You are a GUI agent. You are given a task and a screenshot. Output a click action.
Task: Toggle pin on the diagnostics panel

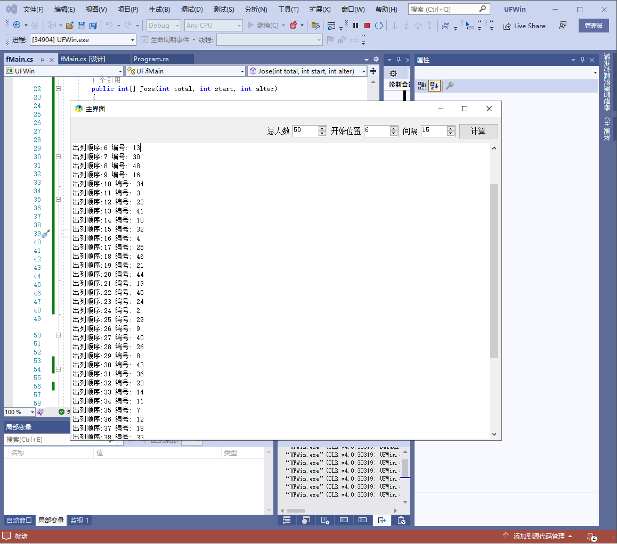click(x=399, y=60)
